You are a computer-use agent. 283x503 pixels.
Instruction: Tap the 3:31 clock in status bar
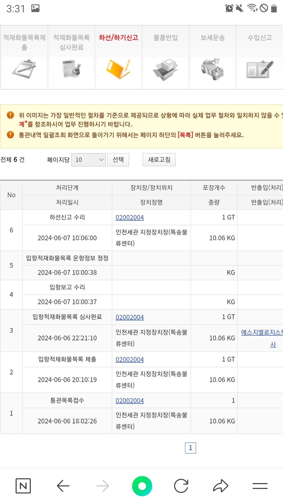(x=16, y=9)
